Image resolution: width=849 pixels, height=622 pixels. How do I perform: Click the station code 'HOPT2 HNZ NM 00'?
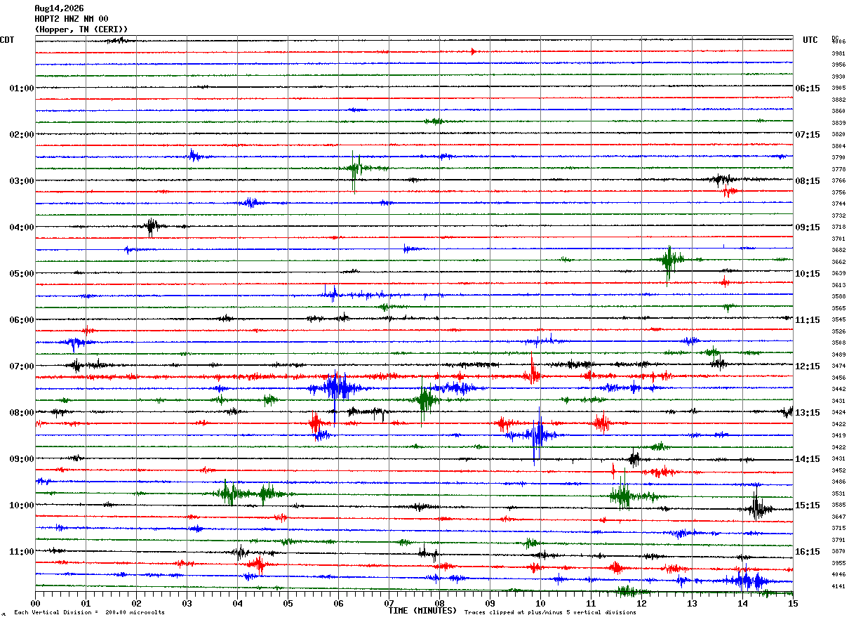[x=72, y=19]
